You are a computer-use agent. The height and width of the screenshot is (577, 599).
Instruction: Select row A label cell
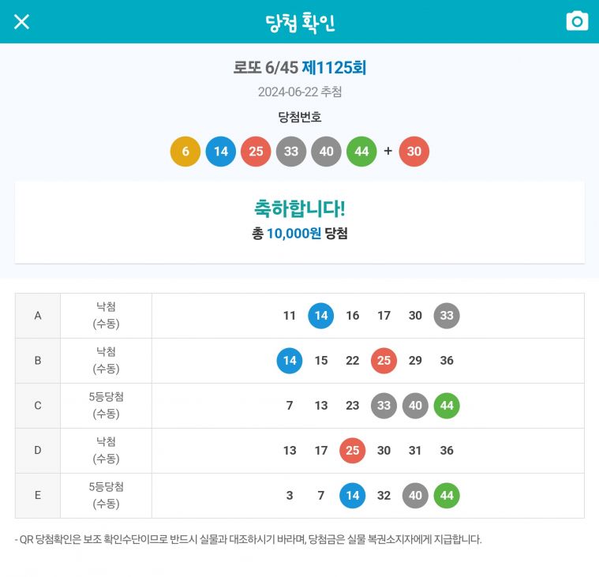pos(38,316)
